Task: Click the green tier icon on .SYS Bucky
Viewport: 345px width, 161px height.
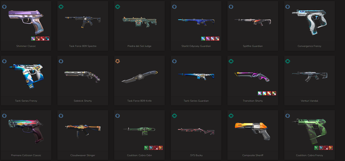Action: (175, 116)
